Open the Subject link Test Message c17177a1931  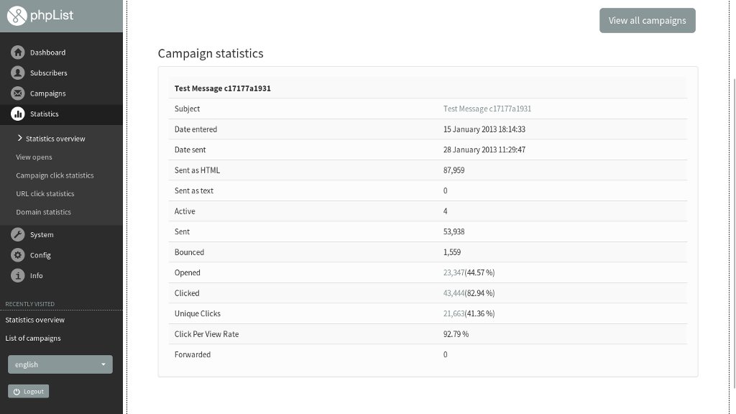coord(487,109)
